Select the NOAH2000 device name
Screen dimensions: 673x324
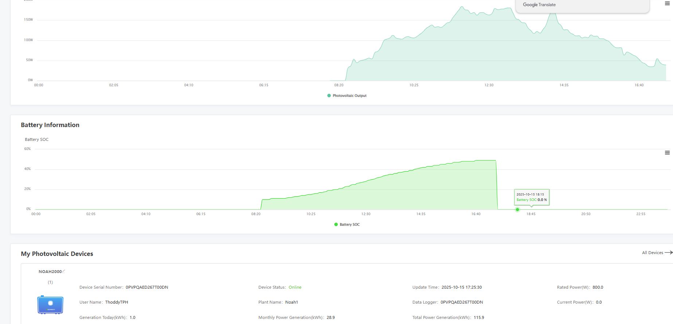tap(50, 272)
